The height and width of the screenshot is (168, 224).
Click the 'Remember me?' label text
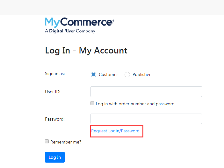66,142
